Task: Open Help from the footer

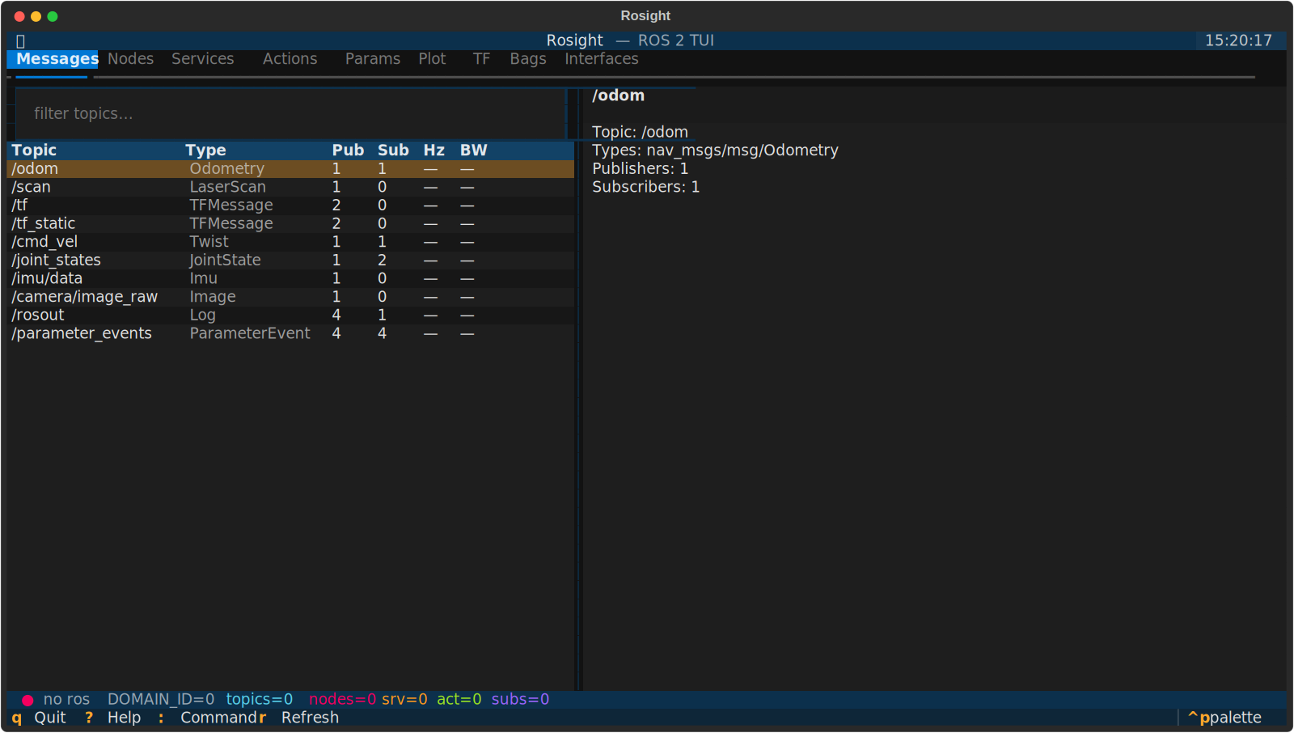Action: point(112,718)
